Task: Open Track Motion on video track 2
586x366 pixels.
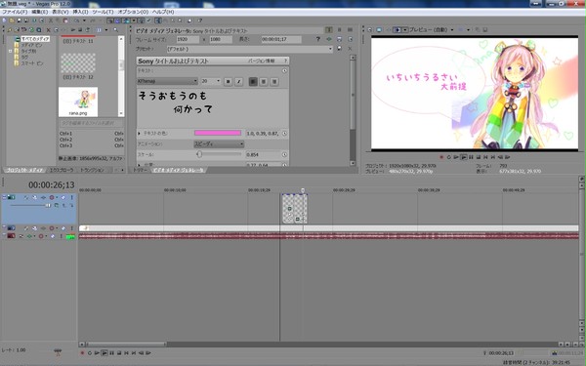Action: (34, 228)
